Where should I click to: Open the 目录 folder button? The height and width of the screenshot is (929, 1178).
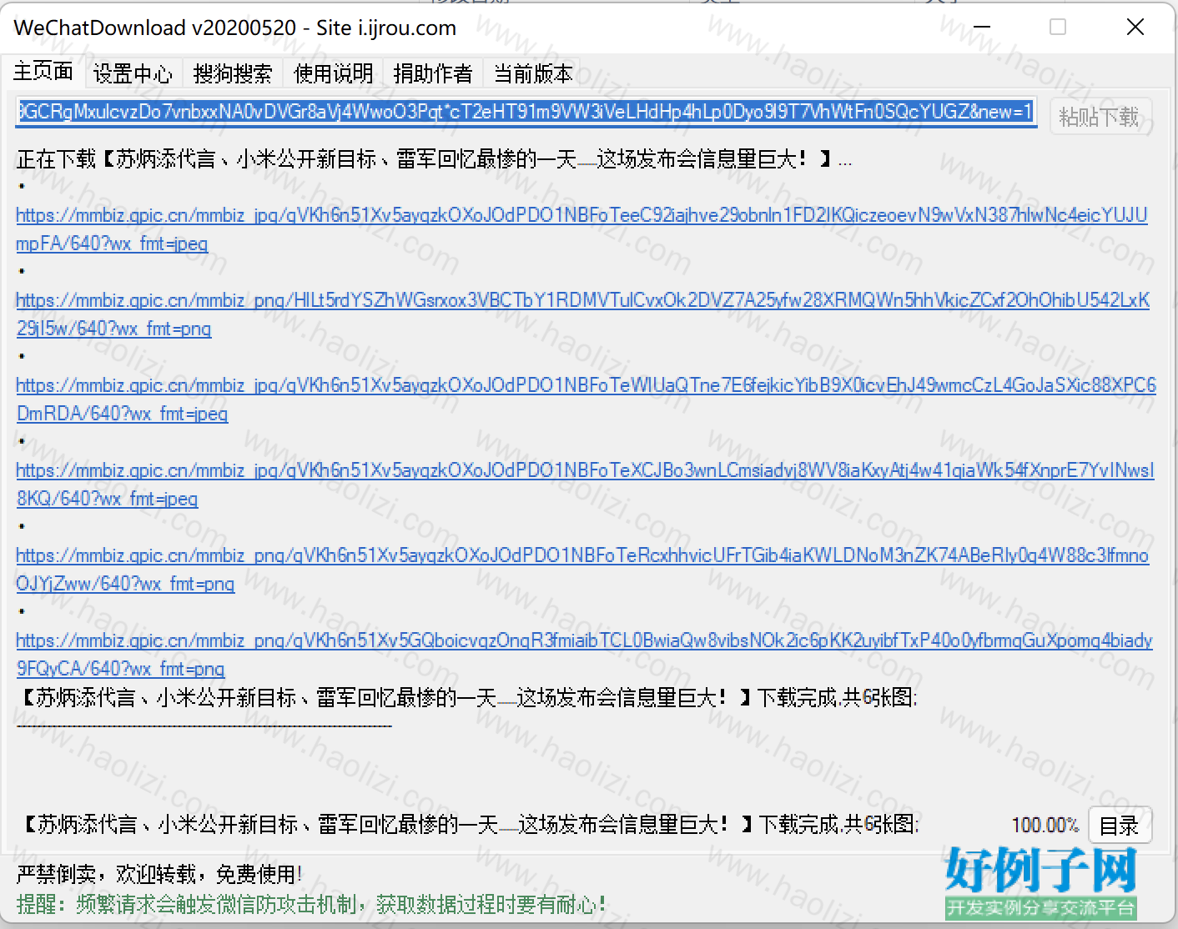click(x=1120, y=826)
